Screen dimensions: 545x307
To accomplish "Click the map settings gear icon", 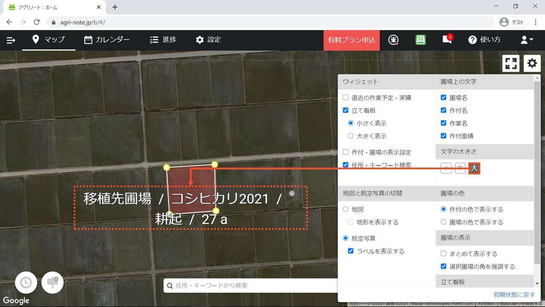I will coord(532,63).
